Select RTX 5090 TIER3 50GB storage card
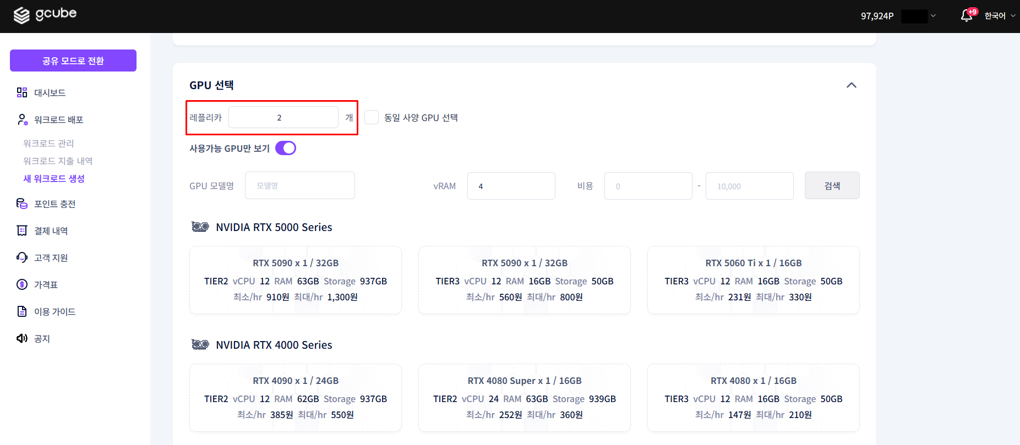Image resolution: width=1020 pixels, height=445 pixels. (525, 280)
